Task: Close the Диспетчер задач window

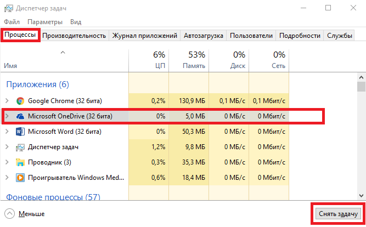Action: 353,8
